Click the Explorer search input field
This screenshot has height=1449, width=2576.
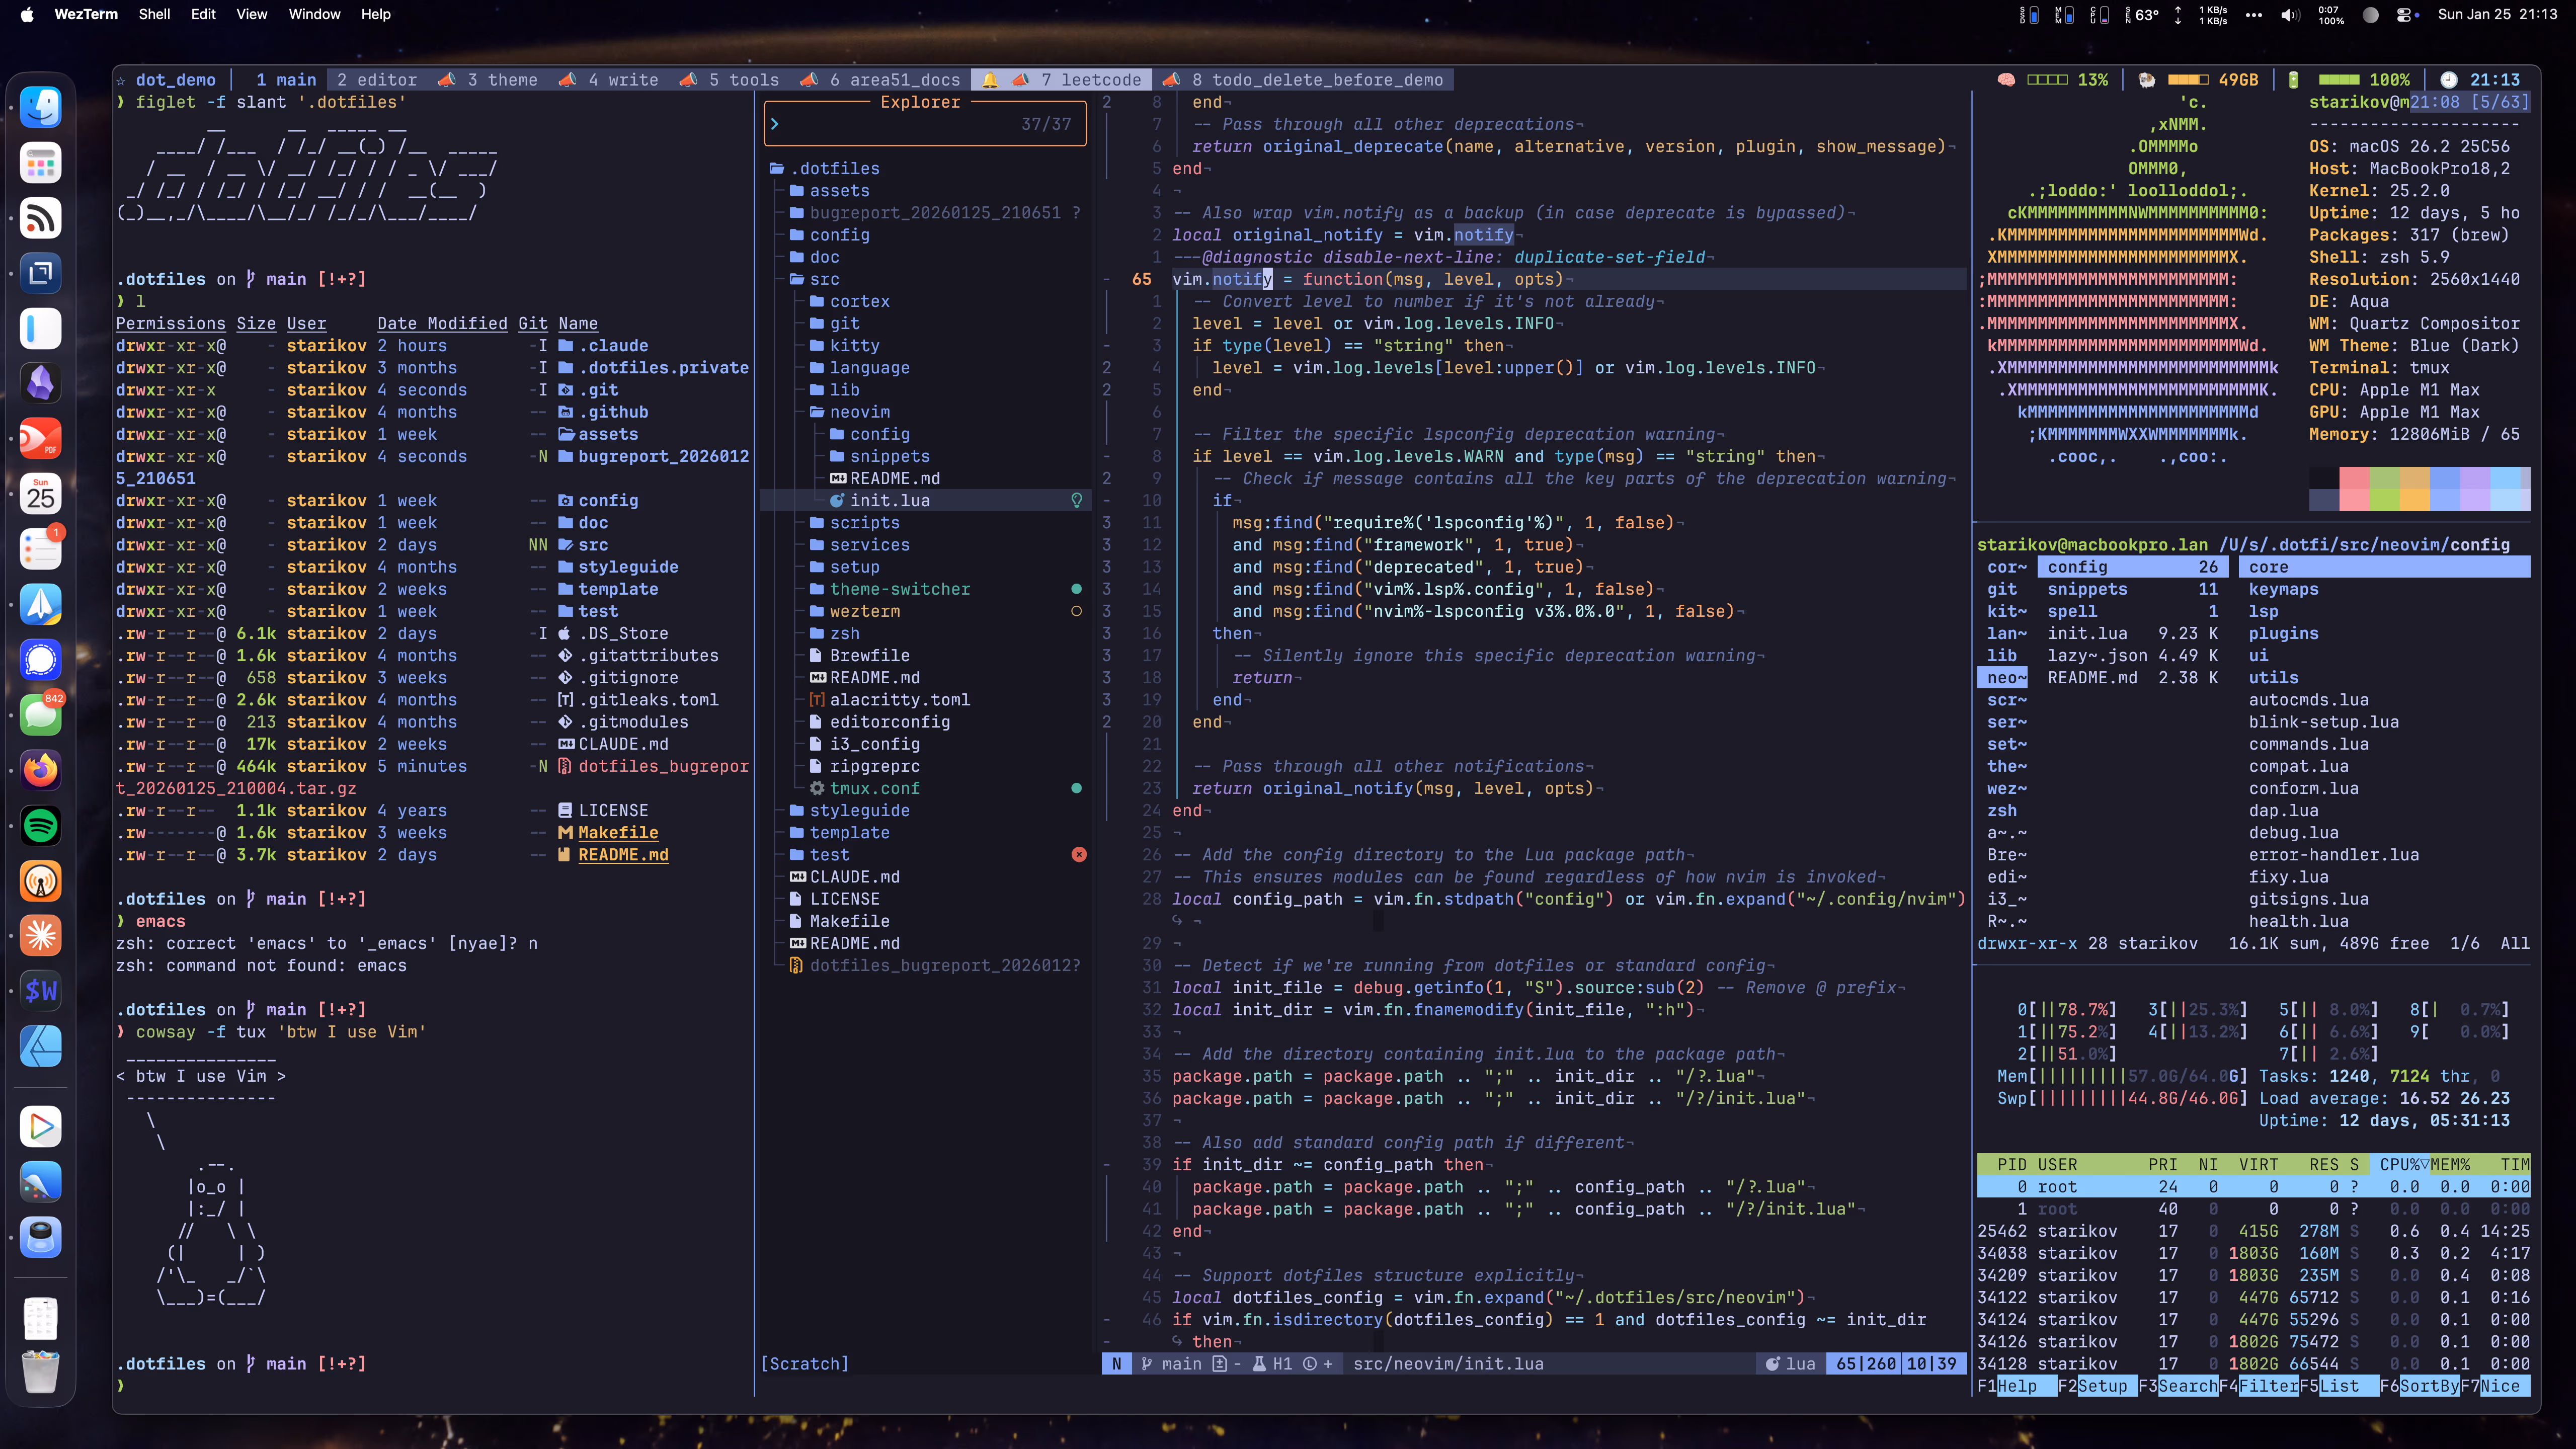[925, 124]
